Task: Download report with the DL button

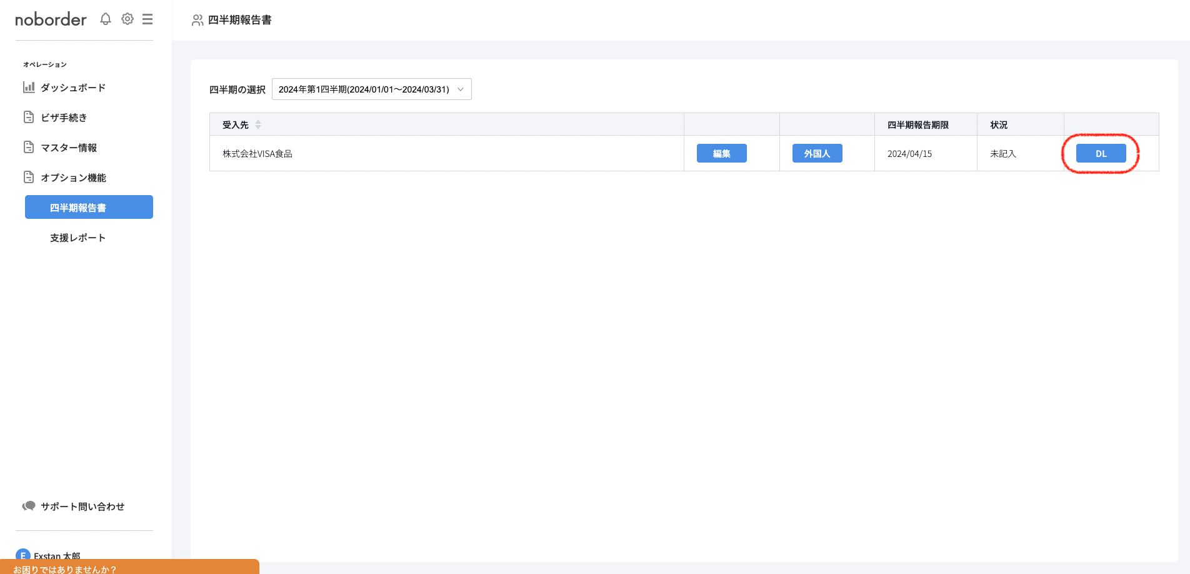Action: point(1101,154)
